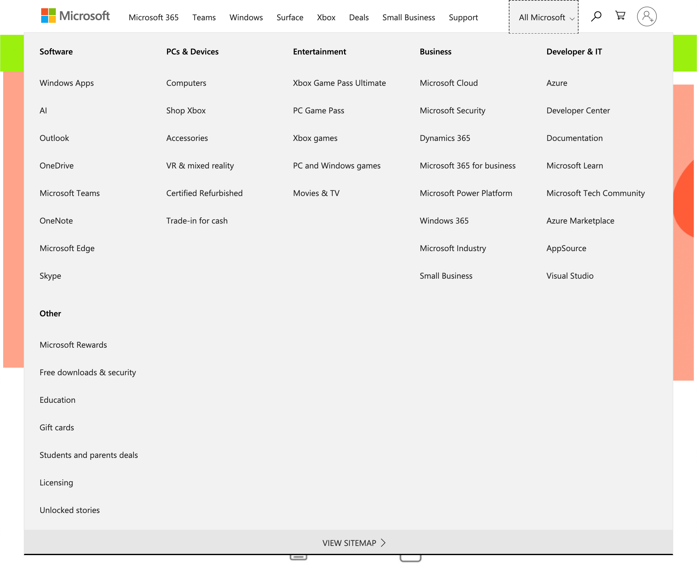Open Dynamics 365 under Business

(x=445, y=138)
